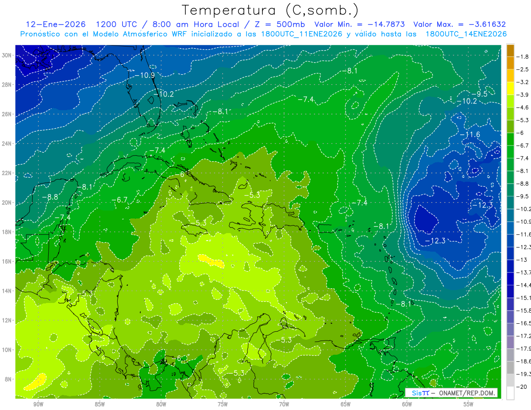The image size is (531, 410).
Task: Click the 65W longitude axis label
Action: click(346, 404)
